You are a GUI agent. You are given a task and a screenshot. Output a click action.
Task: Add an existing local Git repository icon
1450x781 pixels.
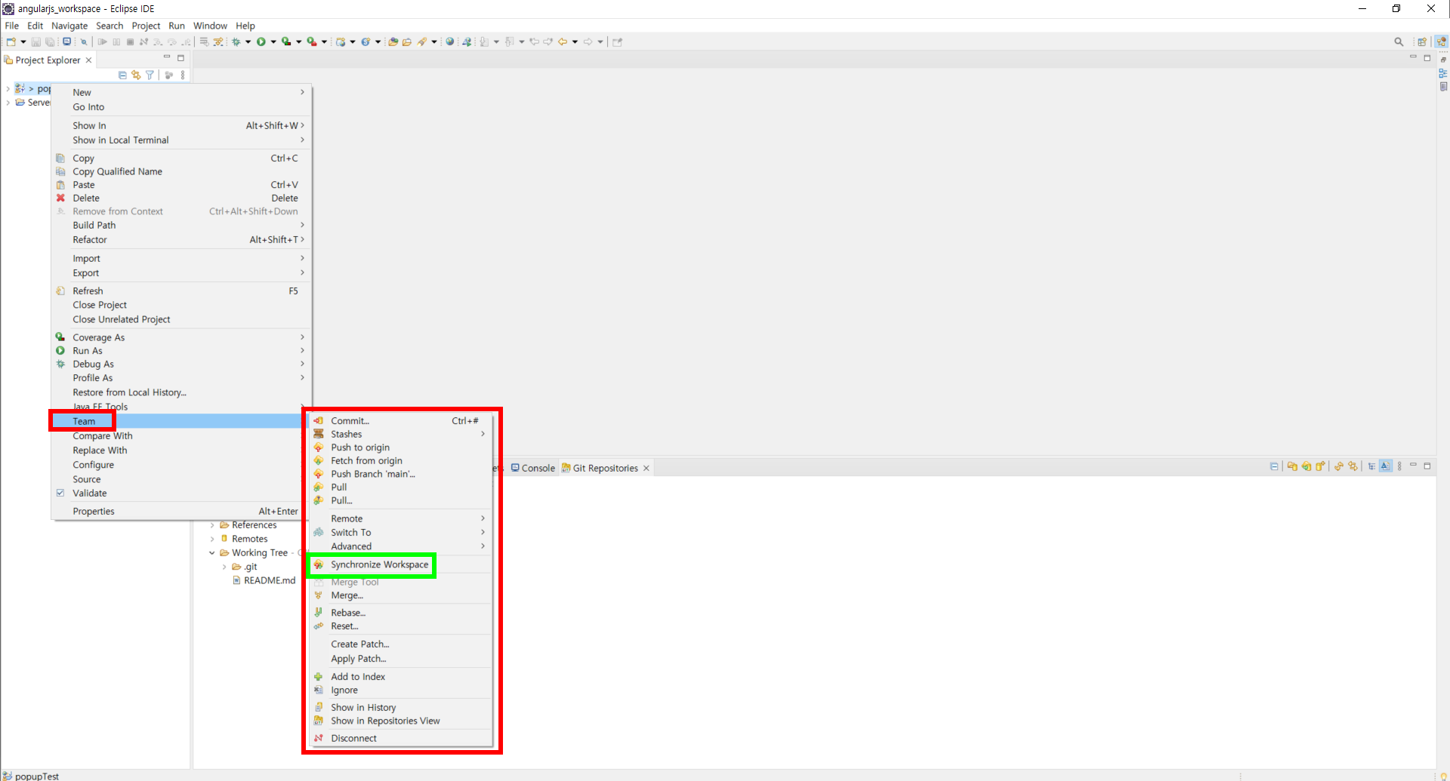point(1292,466)
